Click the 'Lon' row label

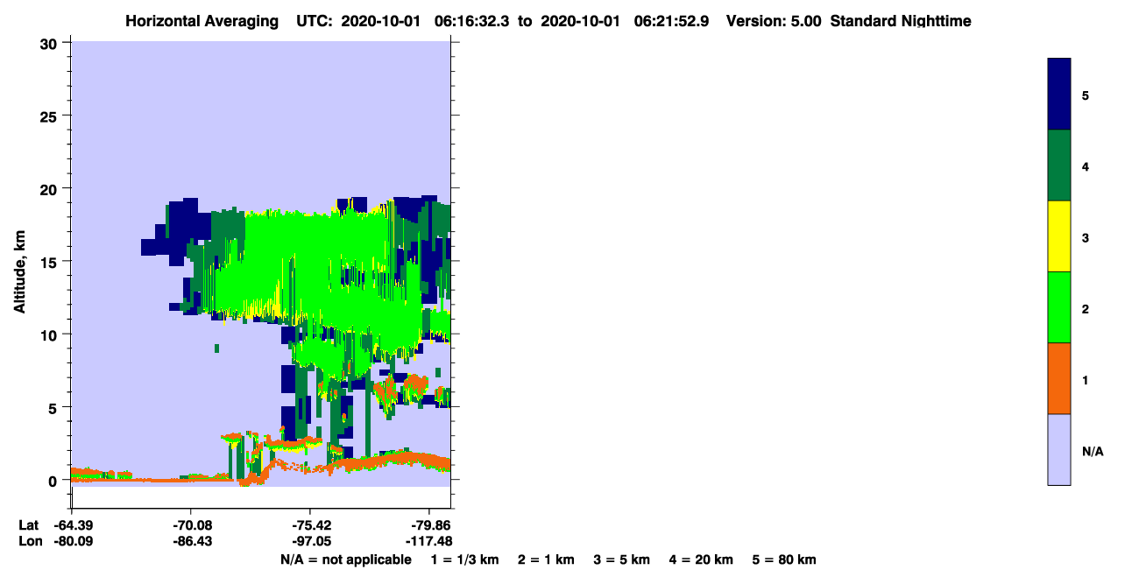[x=29, y=541]
